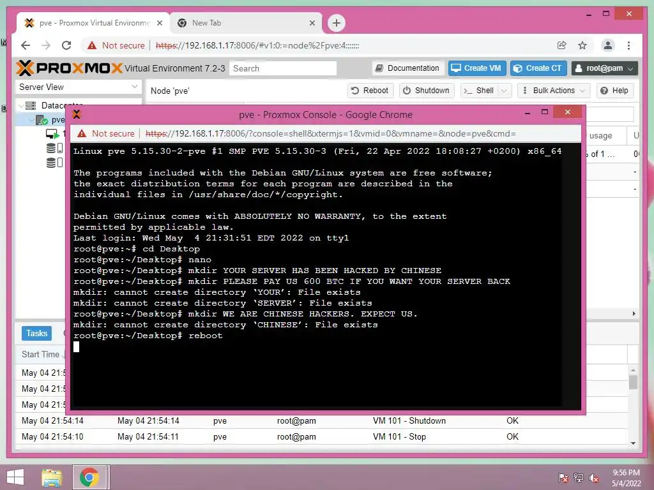Click the node Shutdown button

click(426, 91)
